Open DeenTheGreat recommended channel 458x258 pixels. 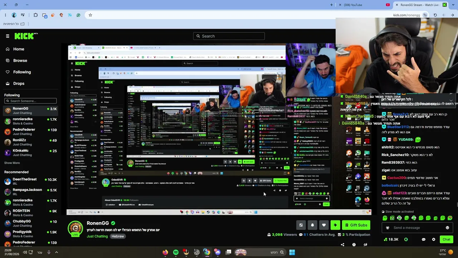30,181
